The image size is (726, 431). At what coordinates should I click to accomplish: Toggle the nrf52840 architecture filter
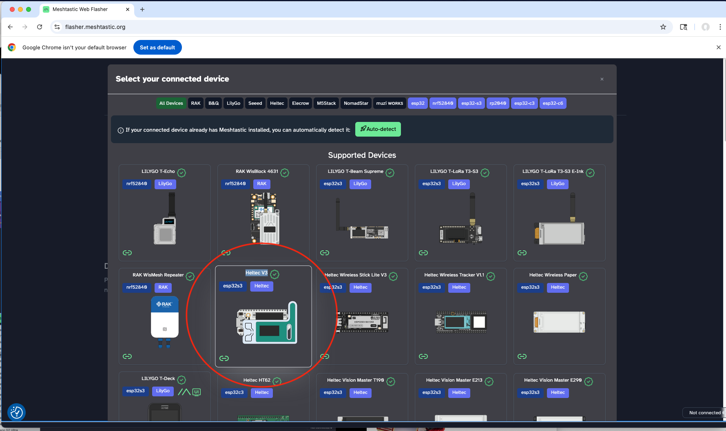[443, 104]
